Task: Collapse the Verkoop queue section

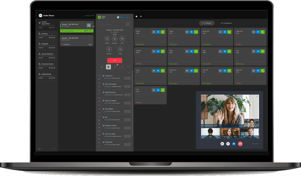Action: tap(46, 34)
